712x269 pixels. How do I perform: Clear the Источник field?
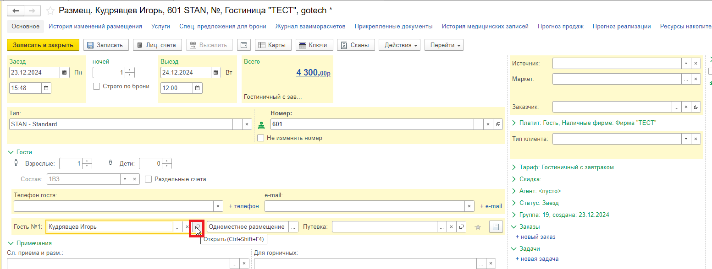(x=696, y=64)
